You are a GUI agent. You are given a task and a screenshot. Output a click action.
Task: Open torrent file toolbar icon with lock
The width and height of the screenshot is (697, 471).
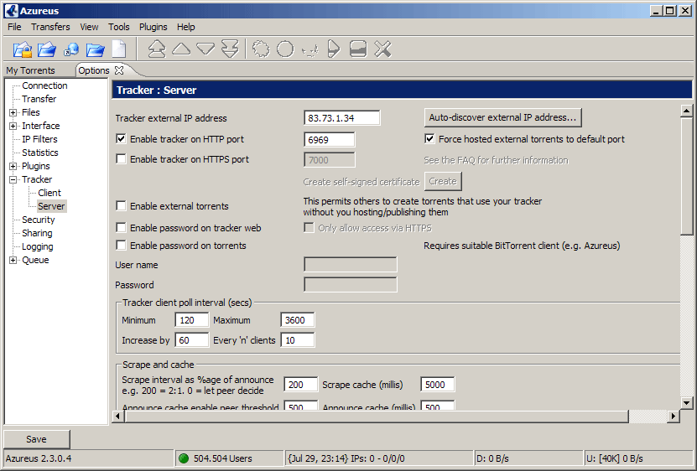click(x=22, y=49)
